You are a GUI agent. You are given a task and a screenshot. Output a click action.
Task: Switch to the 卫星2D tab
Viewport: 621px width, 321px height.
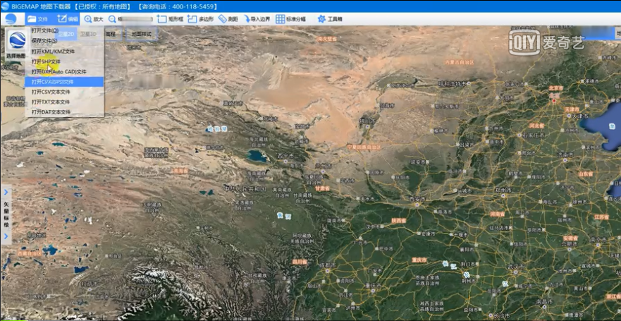click(66, 34)
